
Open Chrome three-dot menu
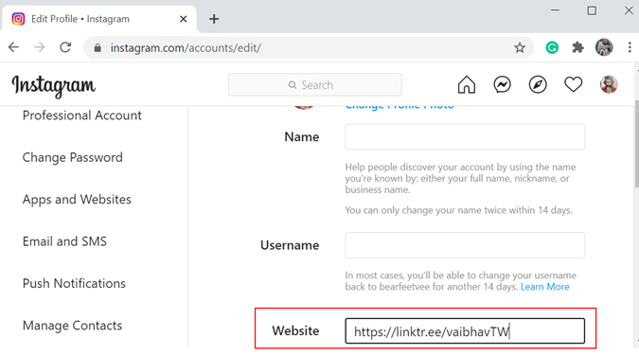tap(630, 47)
